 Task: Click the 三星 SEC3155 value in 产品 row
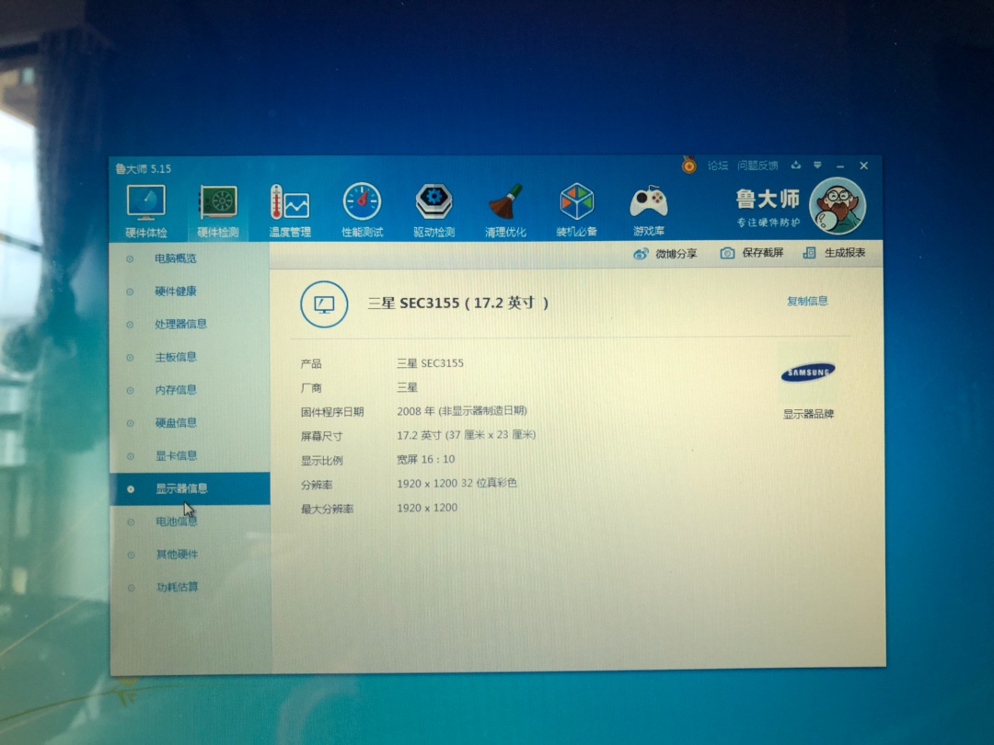pyautogui.click(x=431, y=363)
